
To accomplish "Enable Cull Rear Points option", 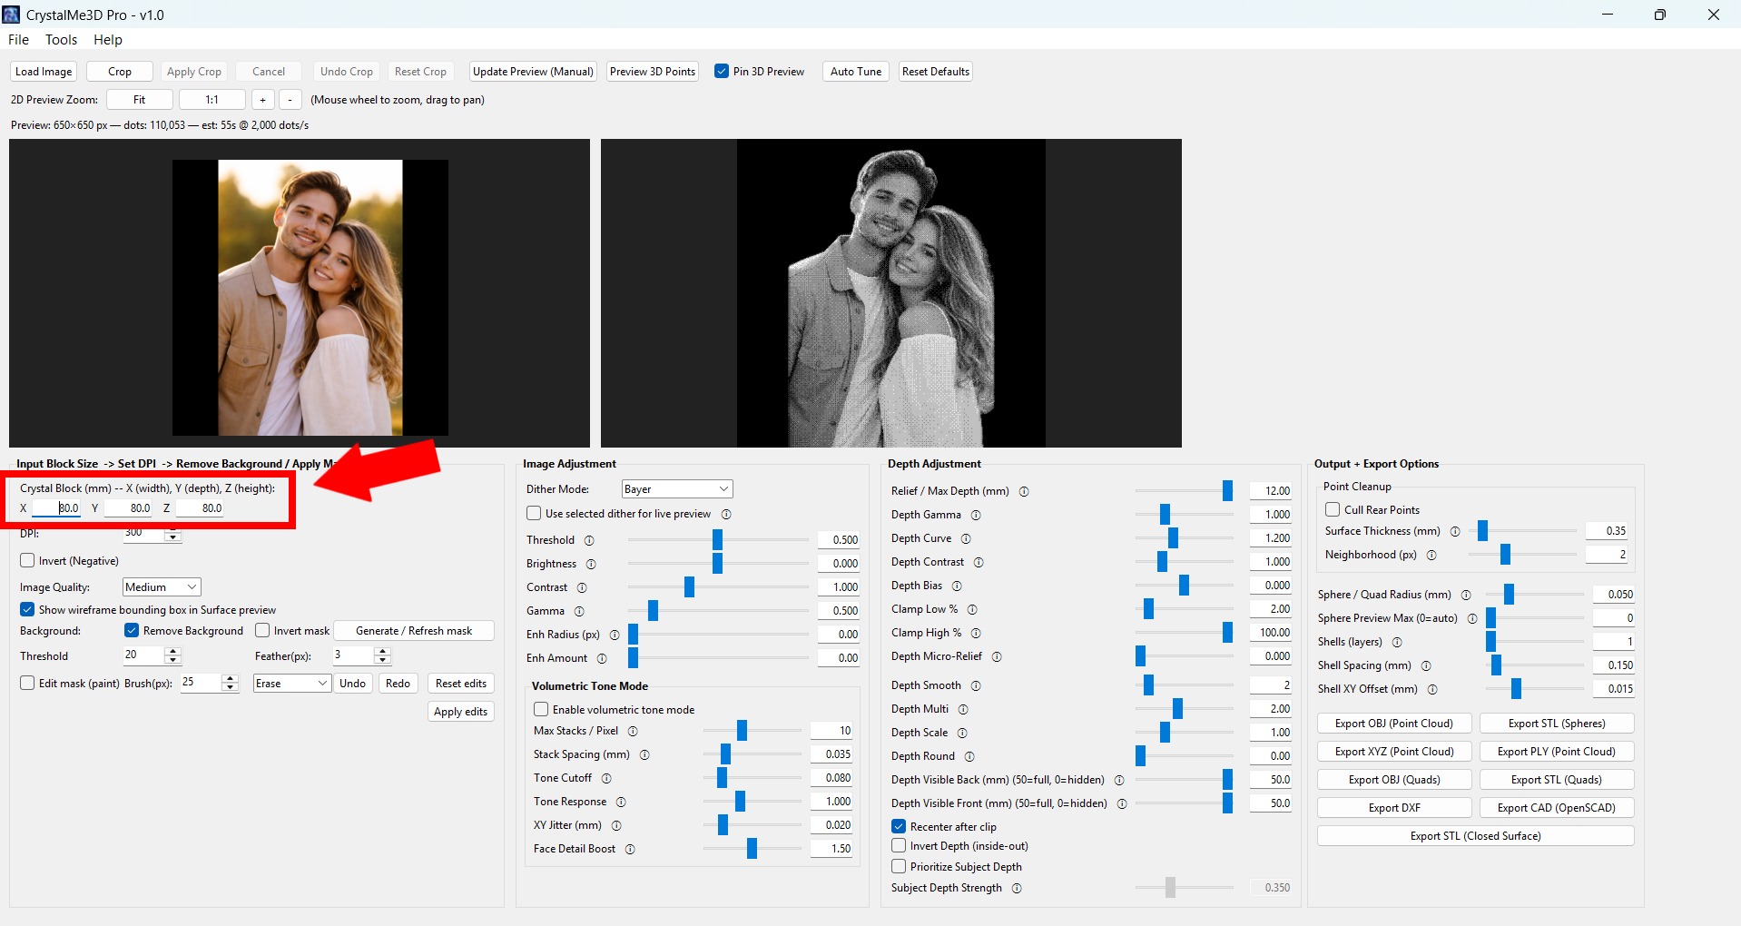I will tap(1333, 509).
